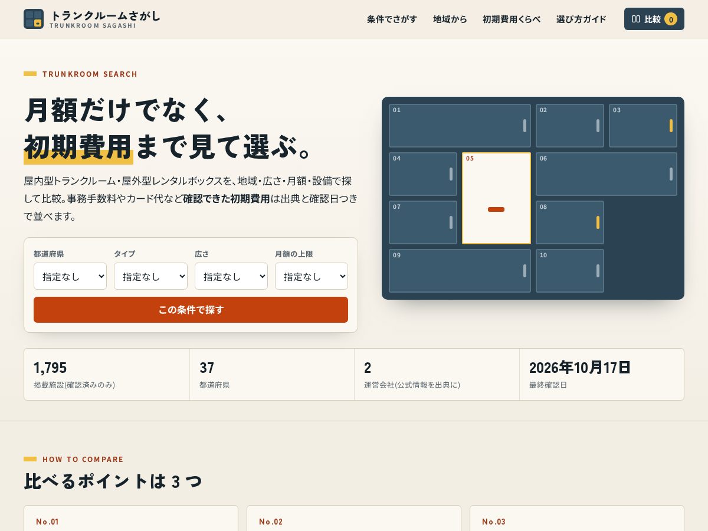Click この条件で探す search button
Screen dimensions: 708x531
click(191, 310)
